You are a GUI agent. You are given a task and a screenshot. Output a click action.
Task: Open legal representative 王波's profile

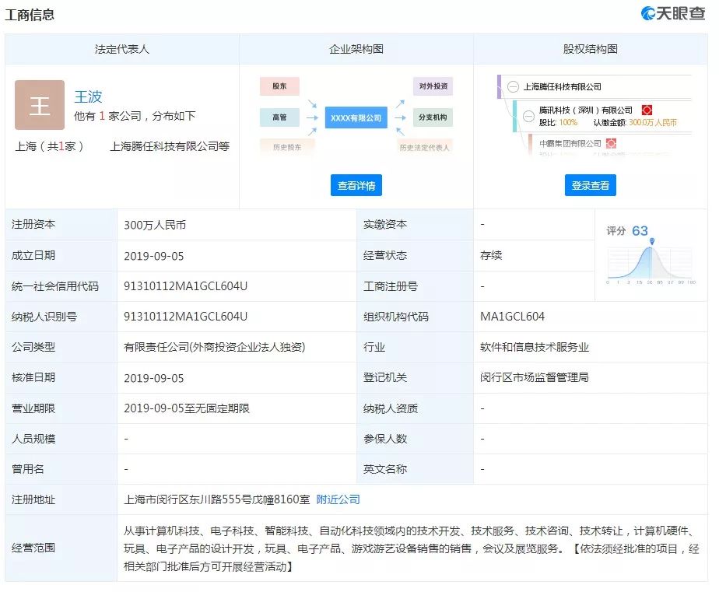click(x=88, y=96)
